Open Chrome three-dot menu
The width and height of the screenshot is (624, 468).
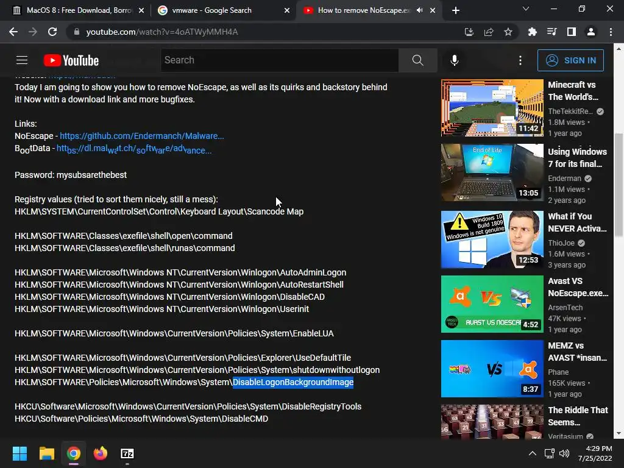611,32
